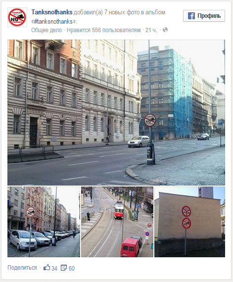Open the Tanksnothanks page name link
233x282 pixels.
pos(52,12)
